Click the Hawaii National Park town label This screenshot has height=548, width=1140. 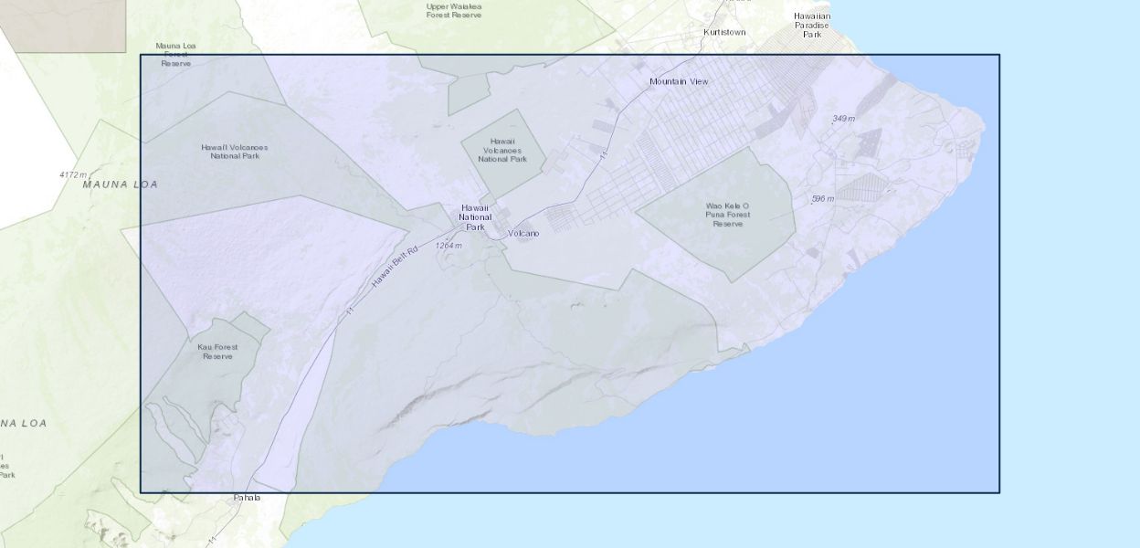(x=475, y=217)
